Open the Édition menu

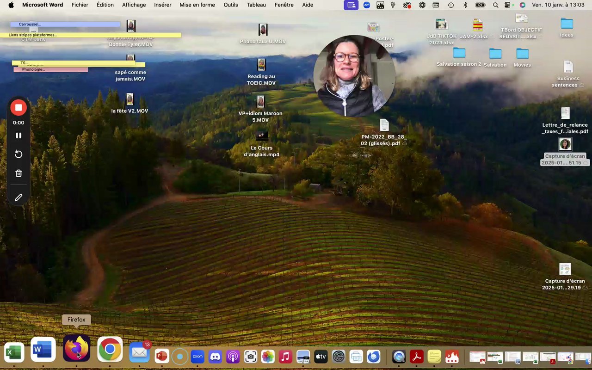105,5
